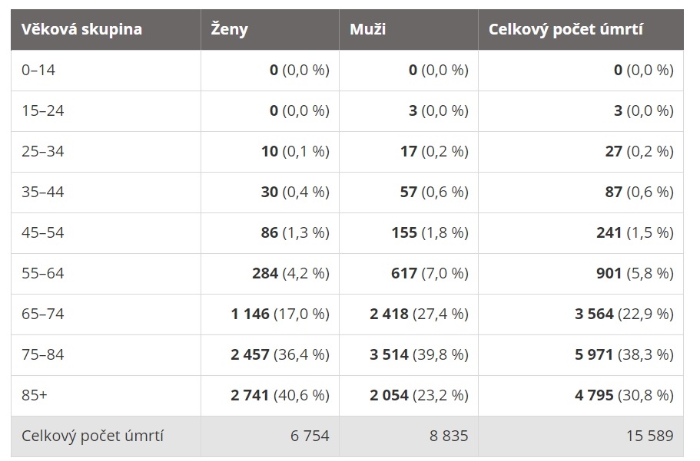
Task: Click the men's footer total 8 835
Action: [x=449, y=436]
